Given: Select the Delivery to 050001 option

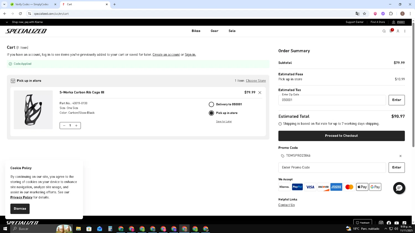Looking at the screenshot, I should click(x=211, y=104).
